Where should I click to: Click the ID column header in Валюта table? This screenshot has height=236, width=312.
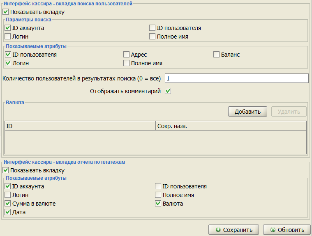click(80, 126)
